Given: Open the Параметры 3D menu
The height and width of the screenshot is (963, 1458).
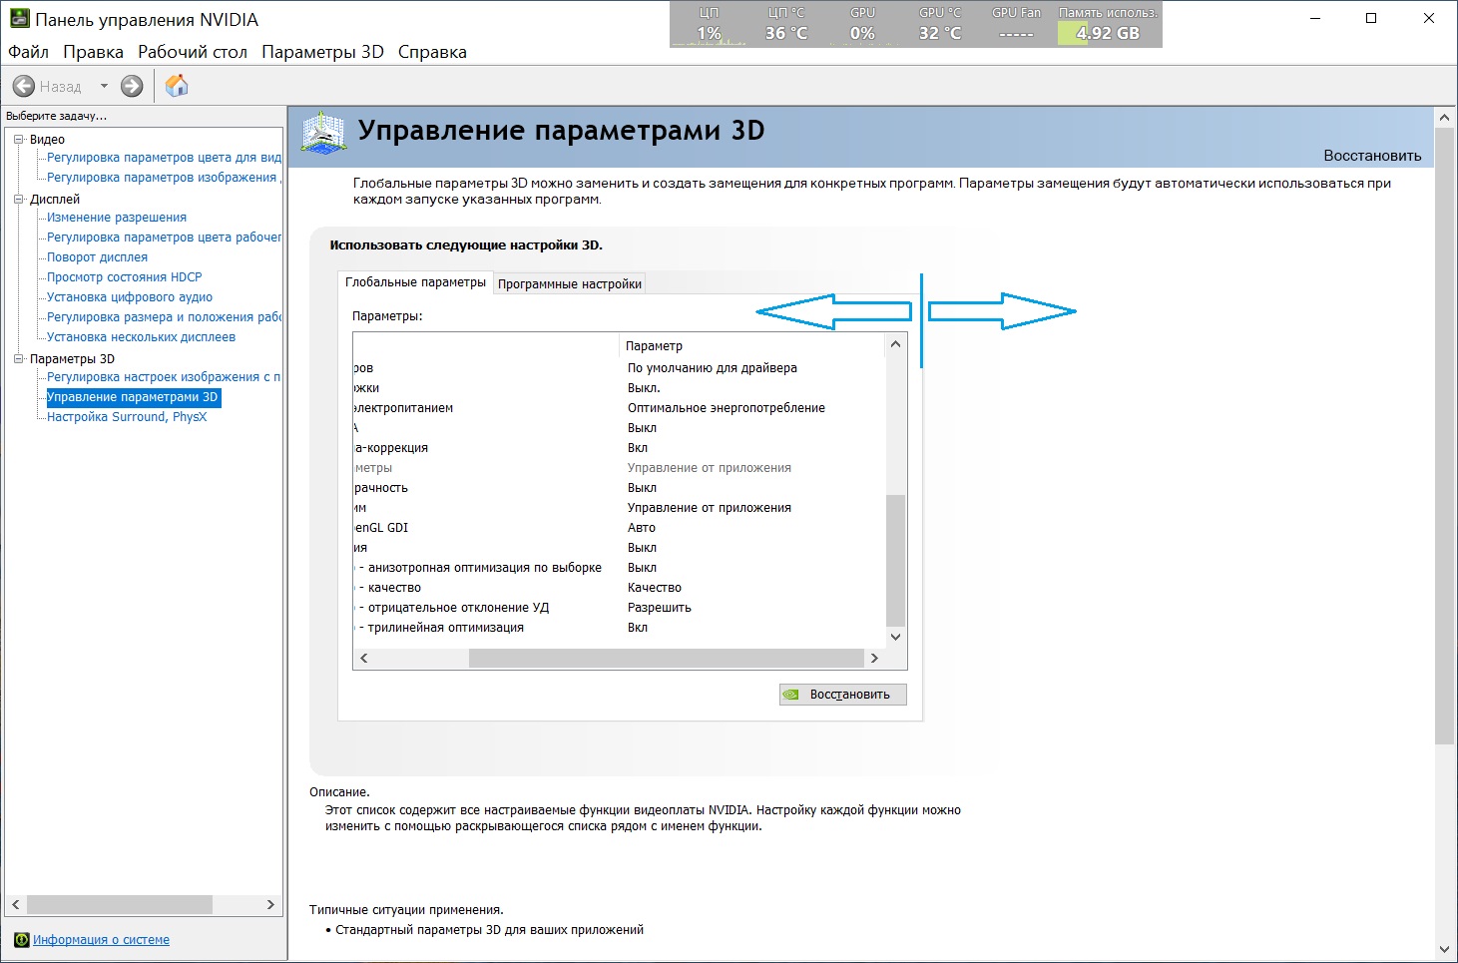Looking at the screenshot, I should point(322,52).
